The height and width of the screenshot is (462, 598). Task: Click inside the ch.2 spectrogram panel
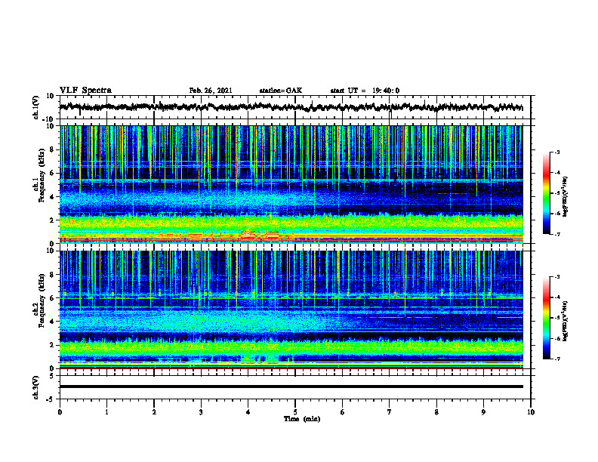point(291,310)
